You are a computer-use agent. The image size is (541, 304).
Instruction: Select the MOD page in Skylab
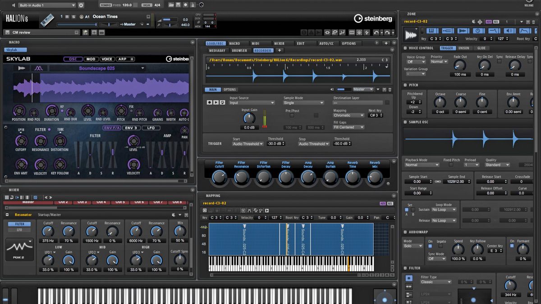coord(91,59)
